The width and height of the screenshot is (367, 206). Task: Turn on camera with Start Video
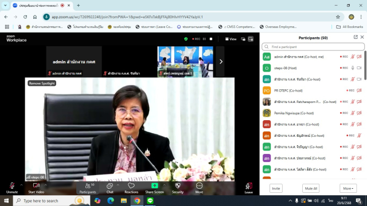(36, 188)
